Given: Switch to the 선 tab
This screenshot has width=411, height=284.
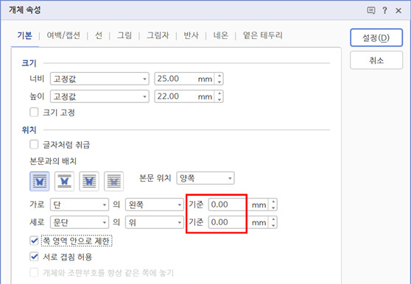Looking at the screenshot, I should (99, 35).
